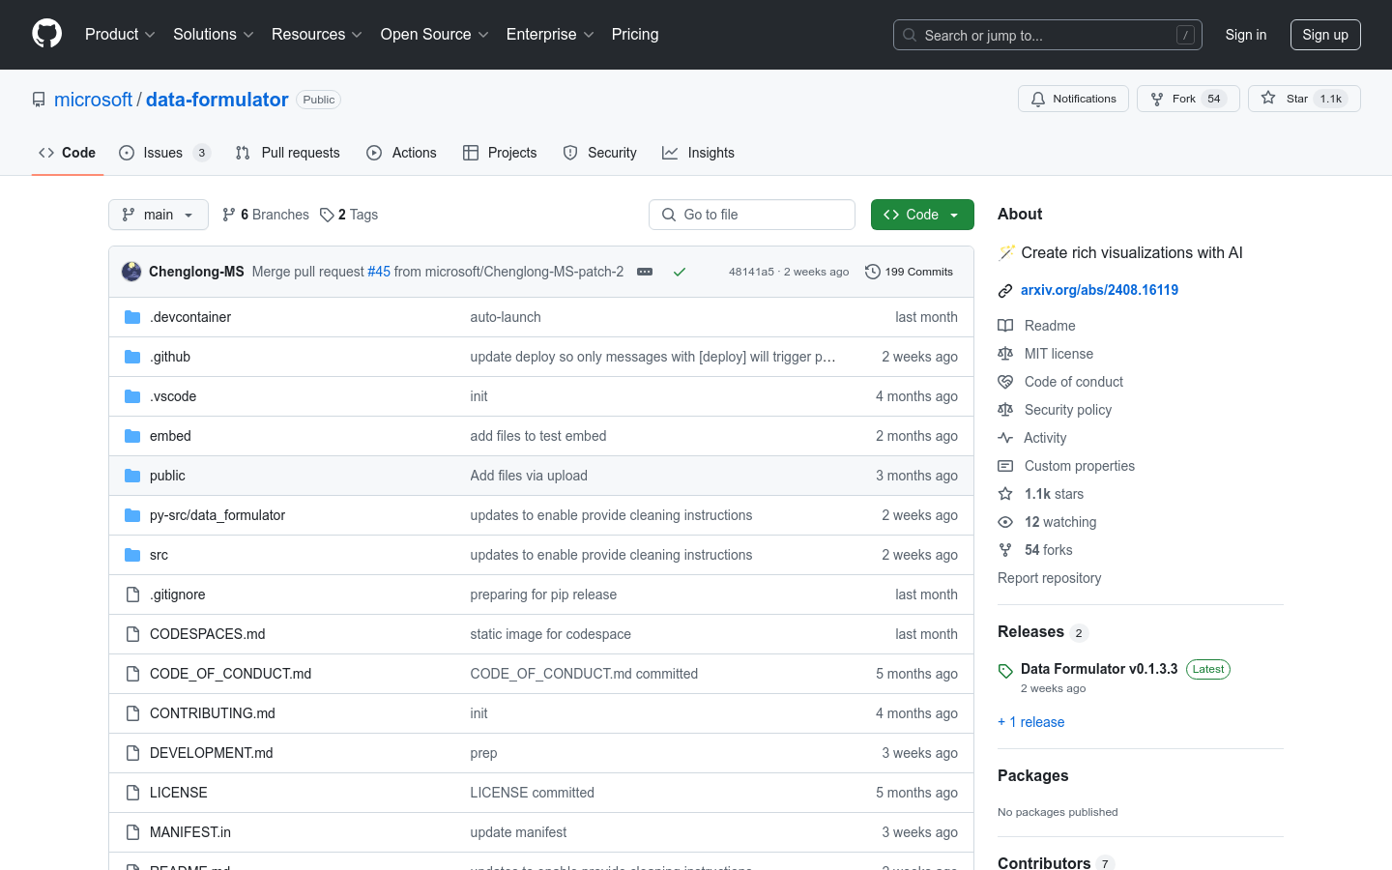Open the green Code dropdown button
Image resolution: width=1392 pixels, height=870 pixels.
(922, 215)
